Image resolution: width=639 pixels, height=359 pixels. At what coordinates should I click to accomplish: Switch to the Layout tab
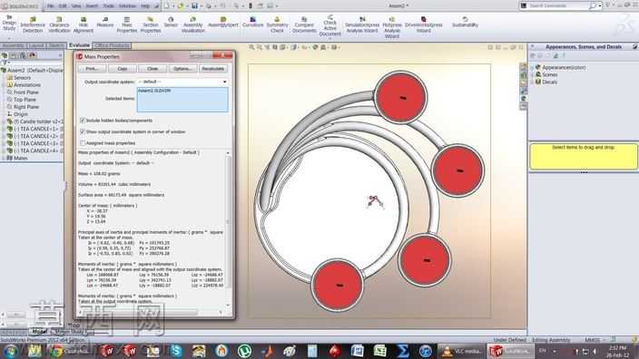click(36, 45)
